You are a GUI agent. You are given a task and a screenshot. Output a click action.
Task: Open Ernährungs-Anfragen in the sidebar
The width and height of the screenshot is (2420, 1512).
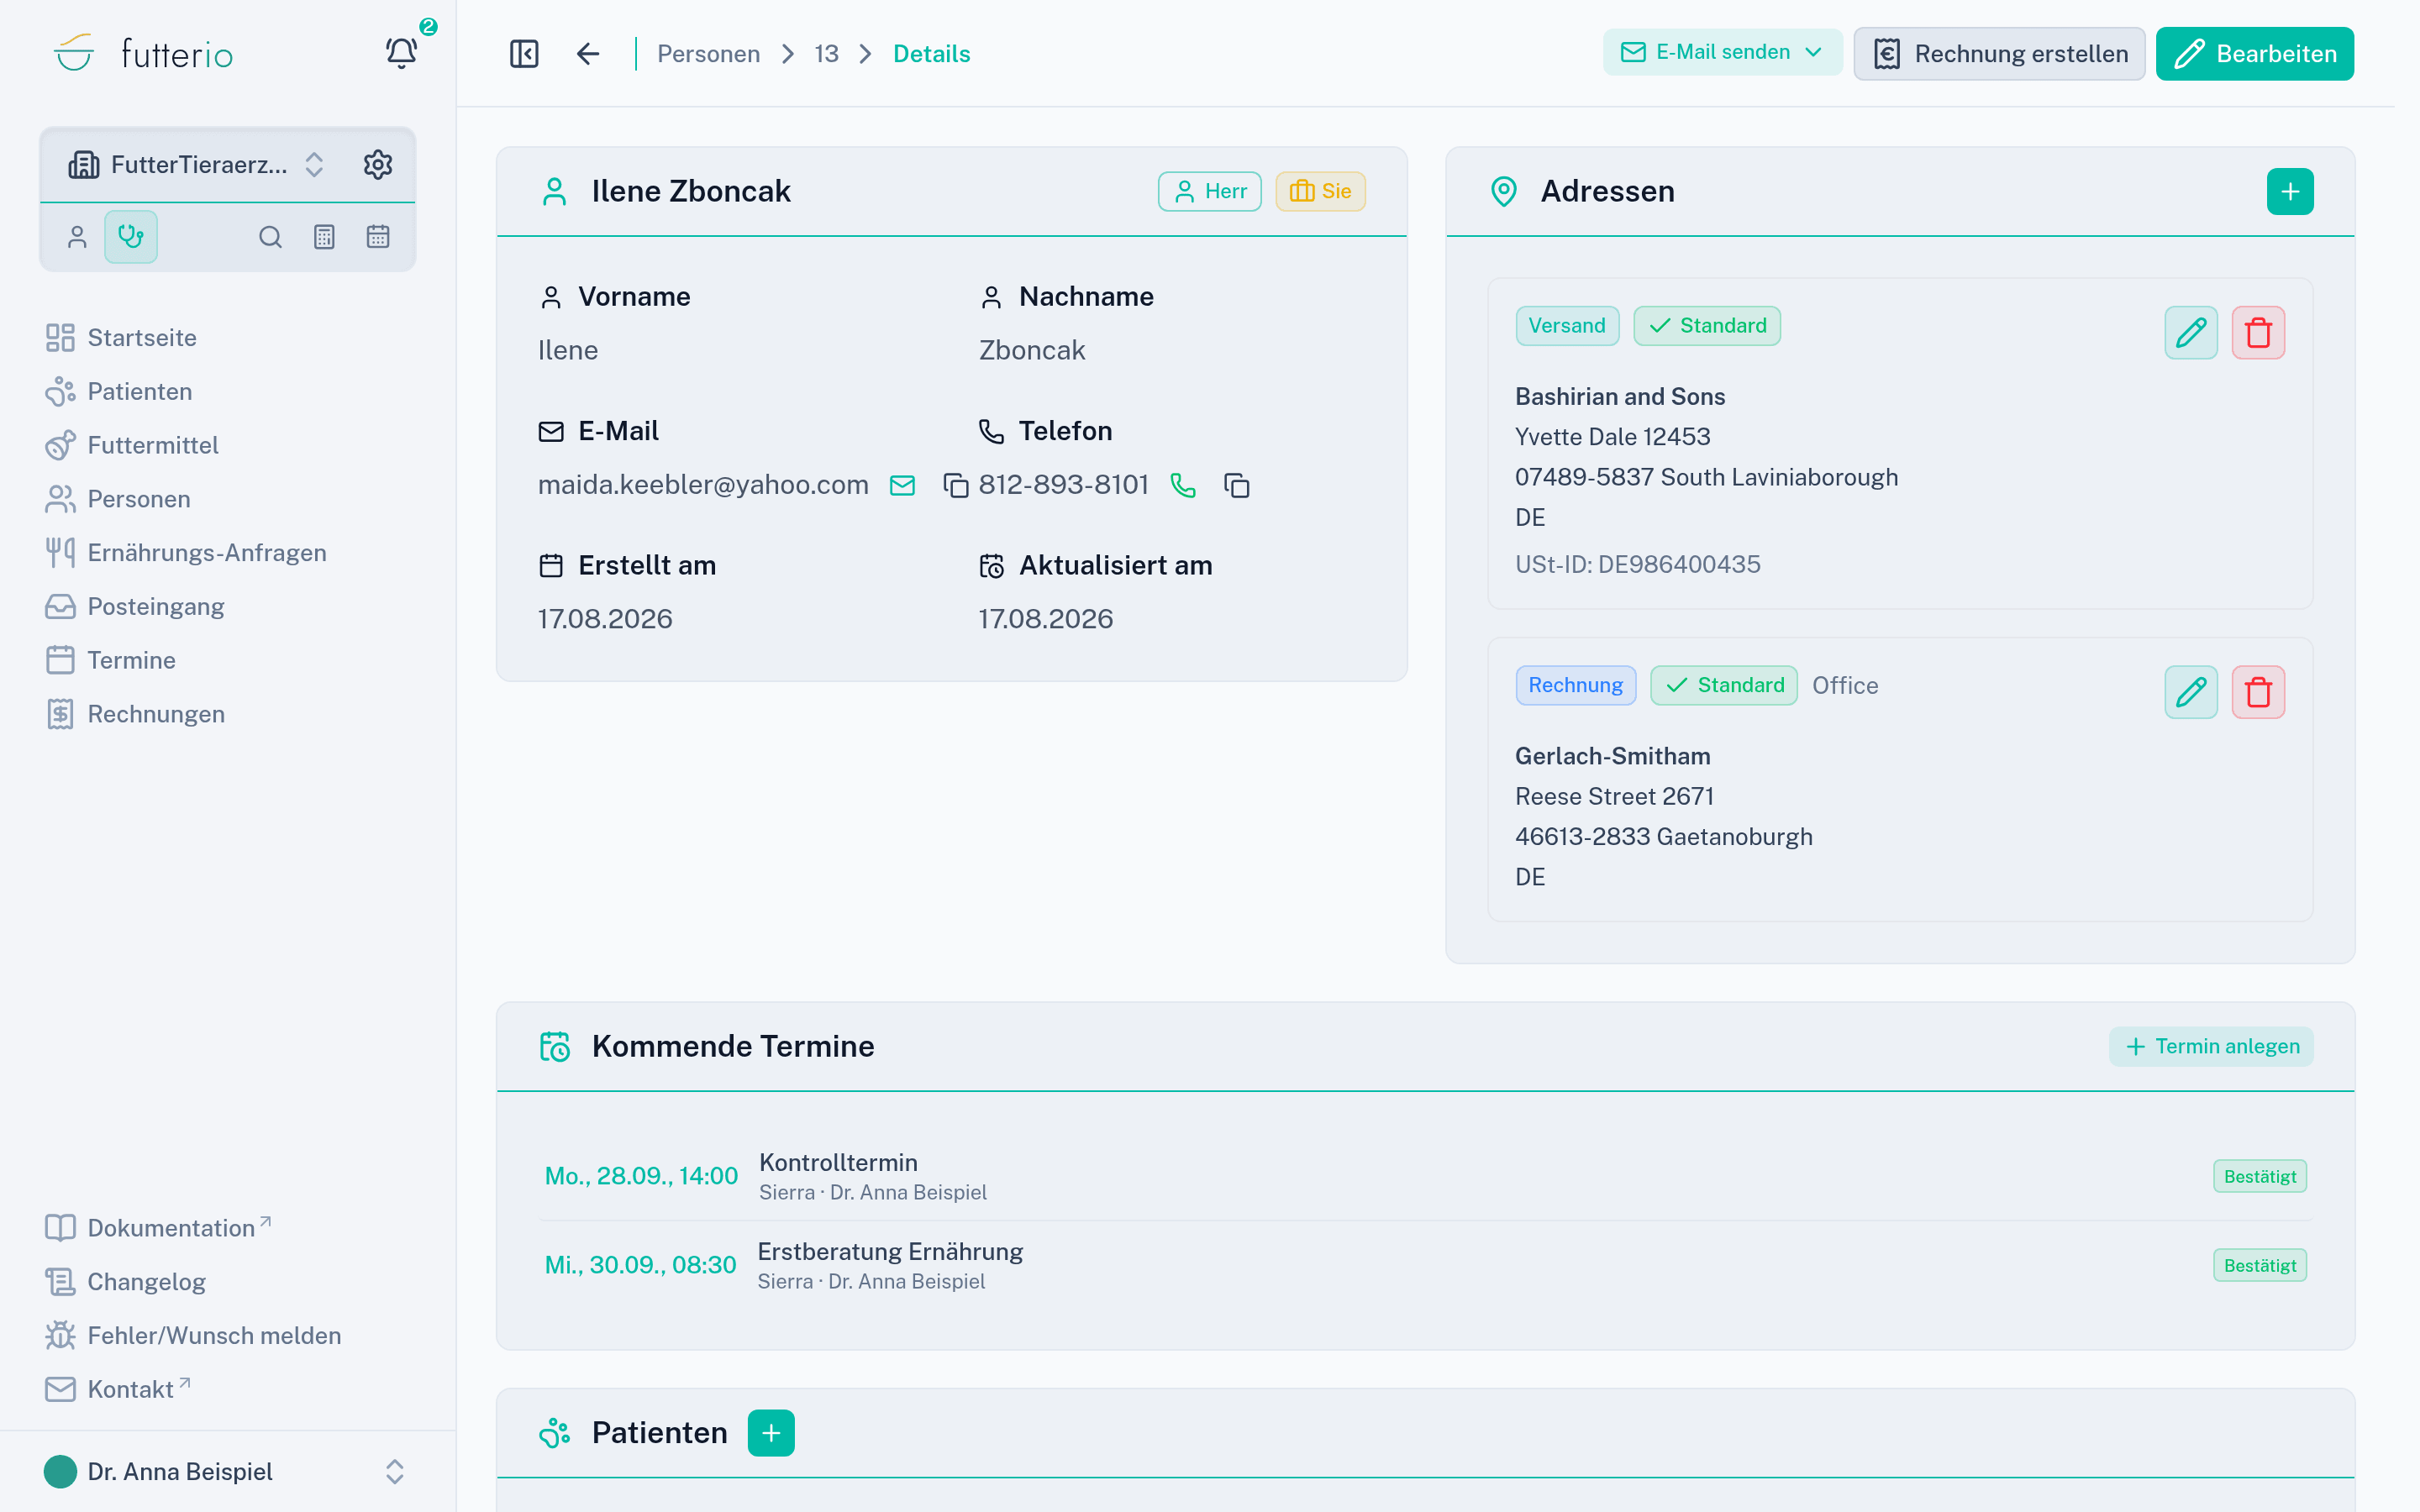tap(186, 553)
